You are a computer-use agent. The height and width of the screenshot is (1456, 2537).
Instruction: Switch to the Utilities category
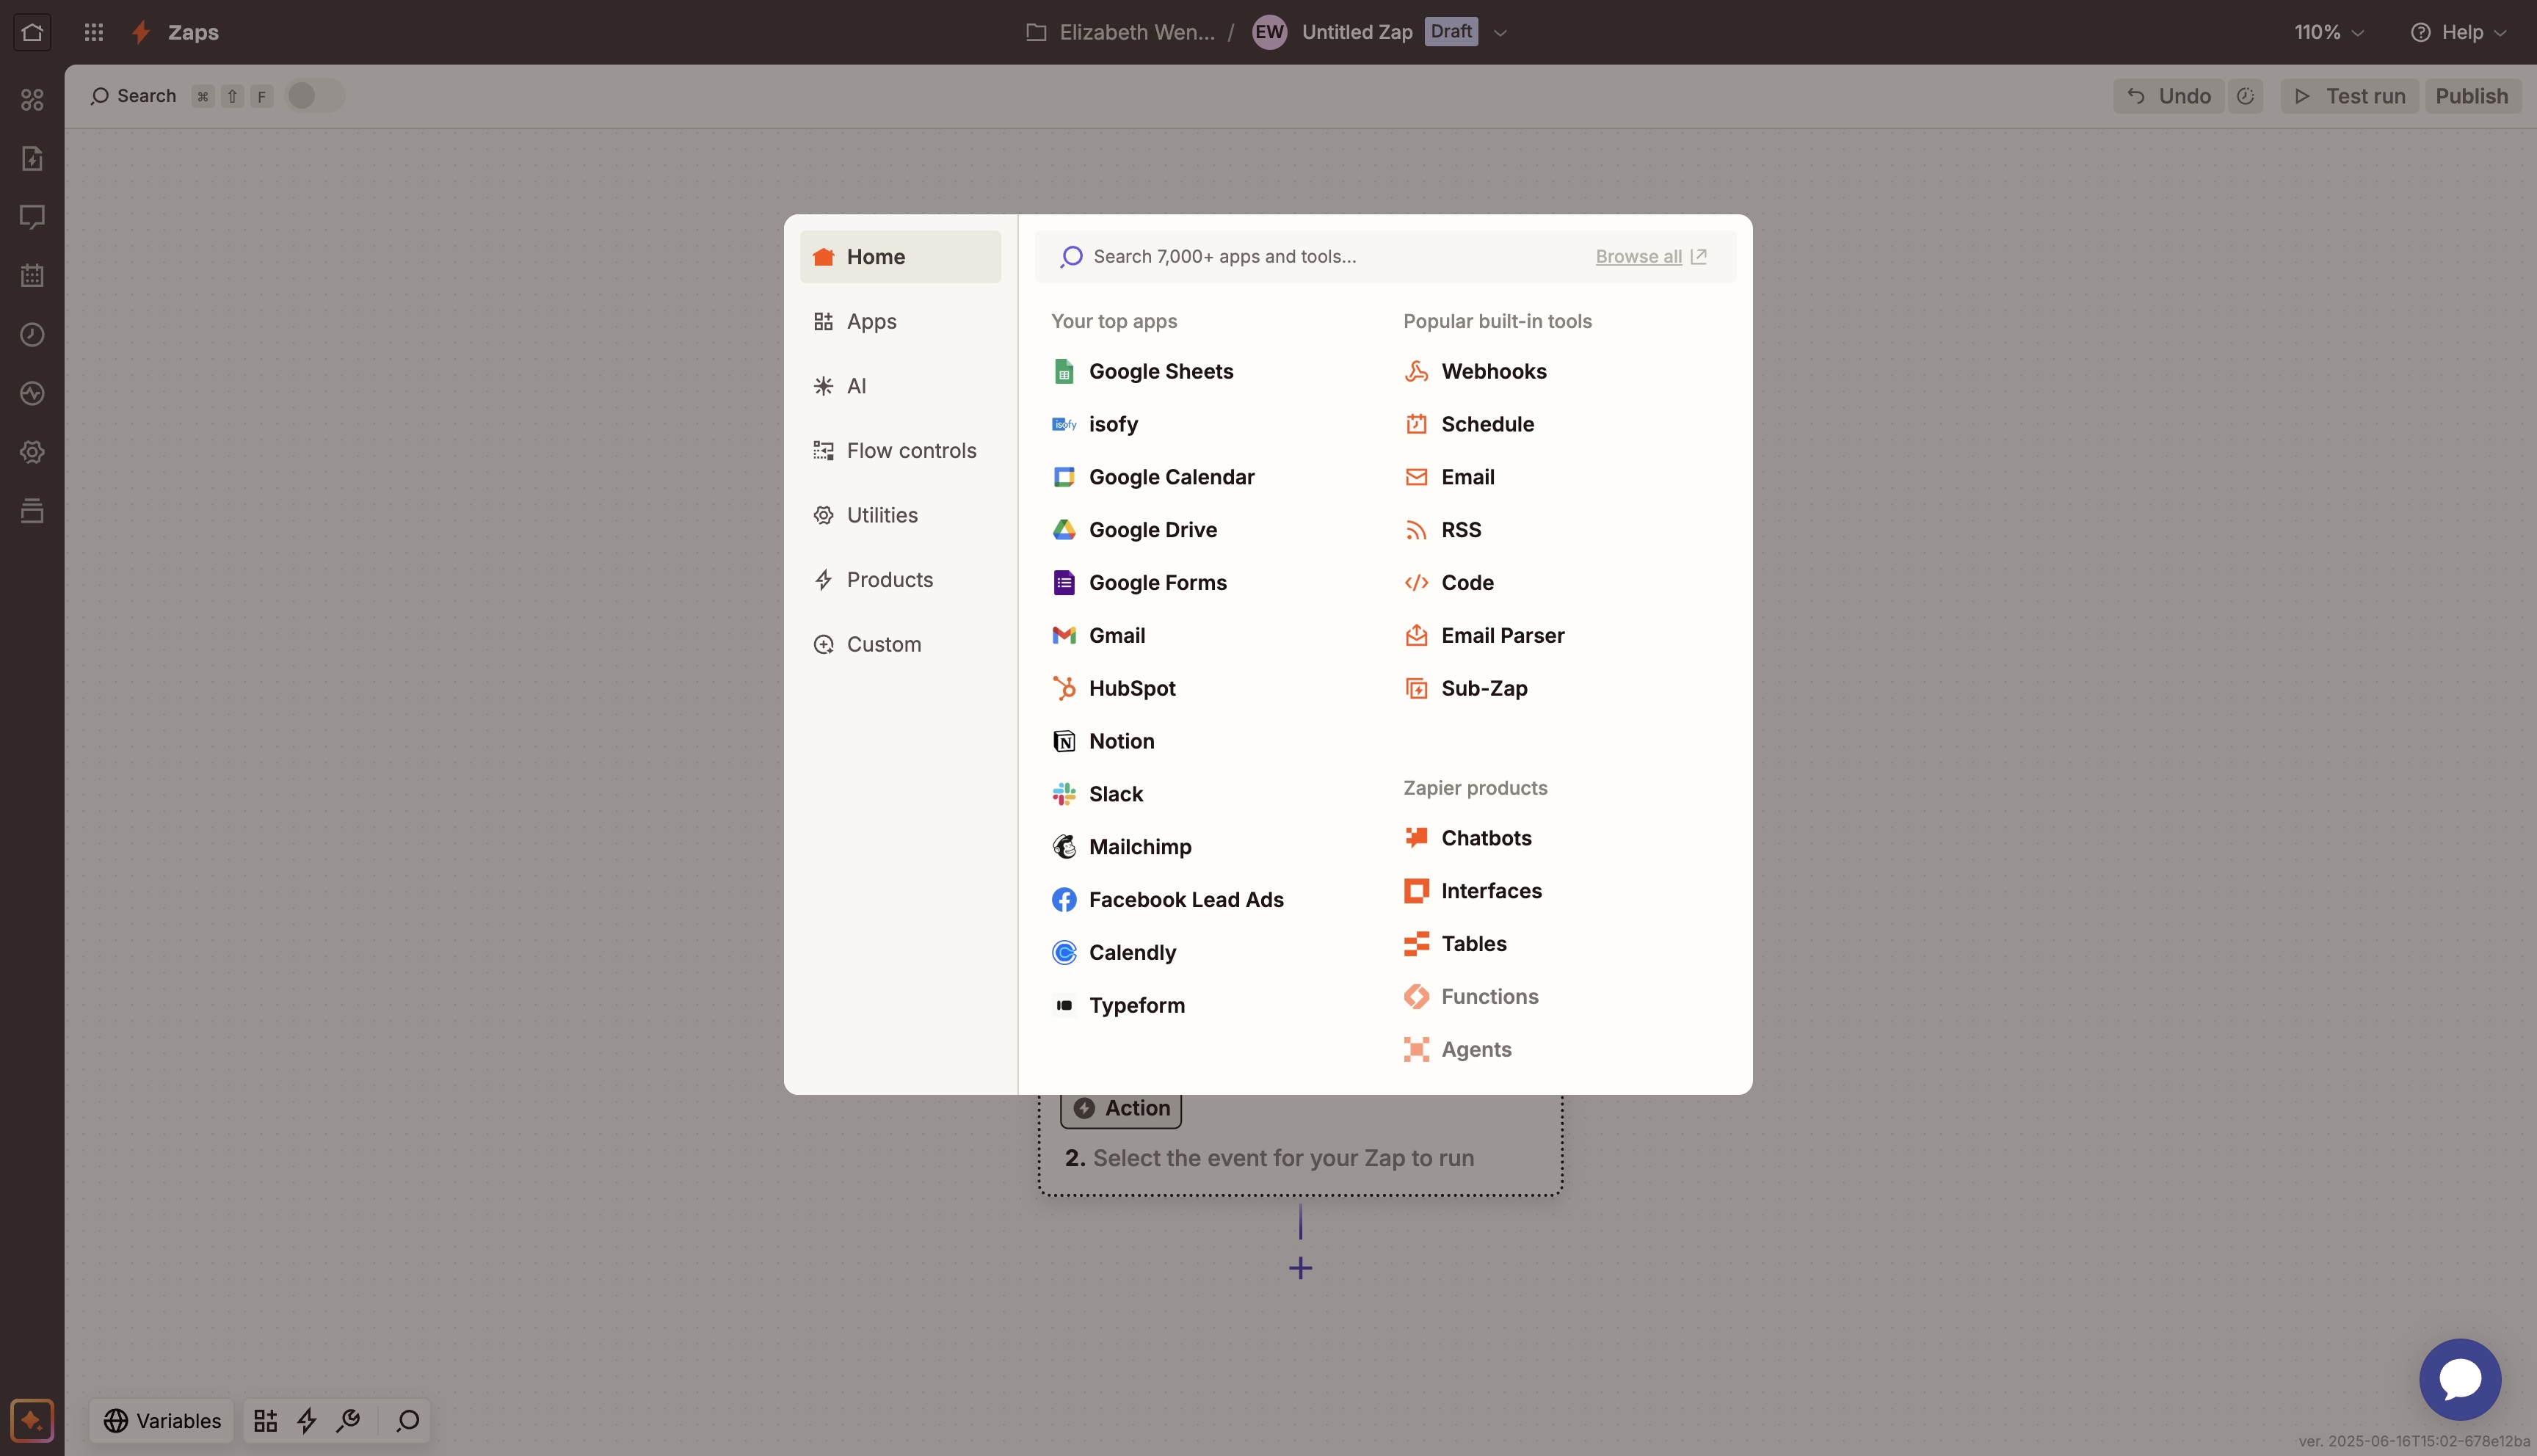(x=881, y=515)
